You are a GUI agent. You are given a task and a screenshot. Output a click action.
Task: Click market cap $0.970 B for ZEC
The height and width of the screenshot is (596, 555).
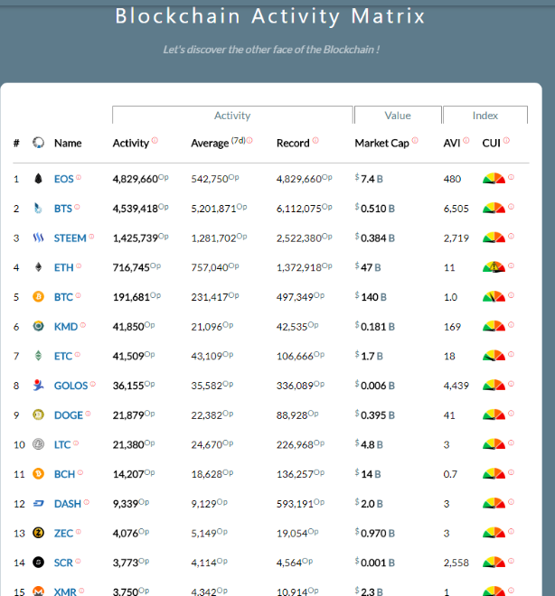click(375, 534)
